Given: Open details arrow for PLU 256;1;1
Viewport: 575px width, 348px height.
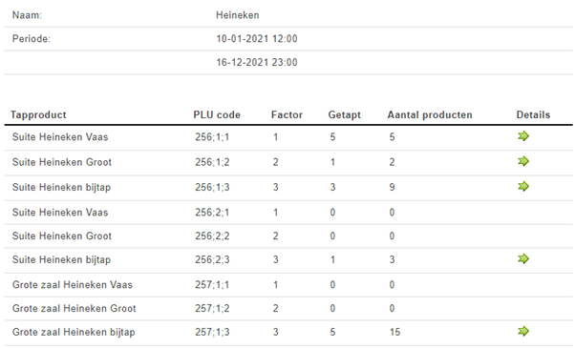Looking at the screenshot, I should (523, 136).
